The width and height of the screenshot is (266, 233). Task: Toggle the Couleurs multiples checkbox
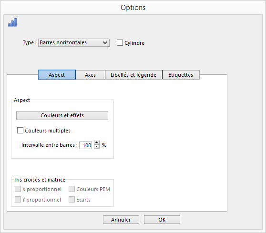click(20, 131)
